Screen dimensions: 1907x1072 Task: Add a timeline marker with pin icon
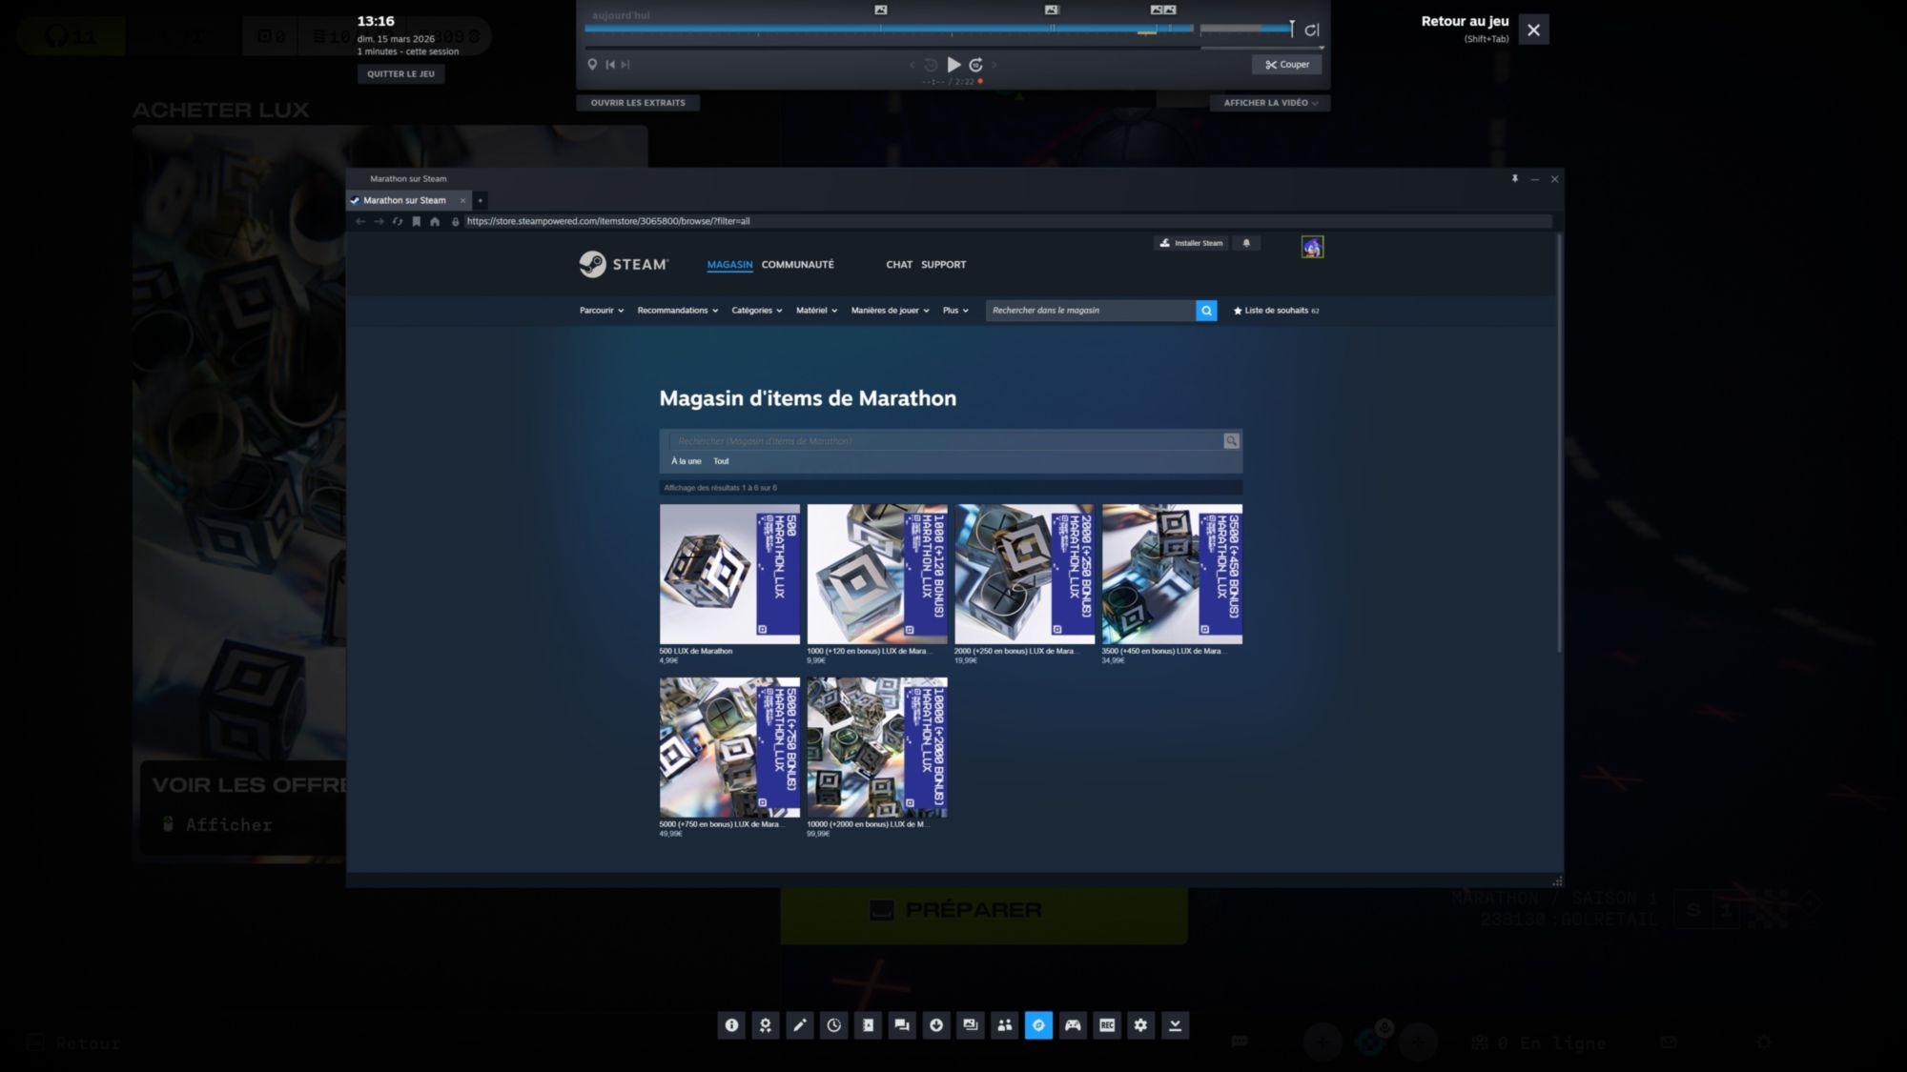pos(592,65)
